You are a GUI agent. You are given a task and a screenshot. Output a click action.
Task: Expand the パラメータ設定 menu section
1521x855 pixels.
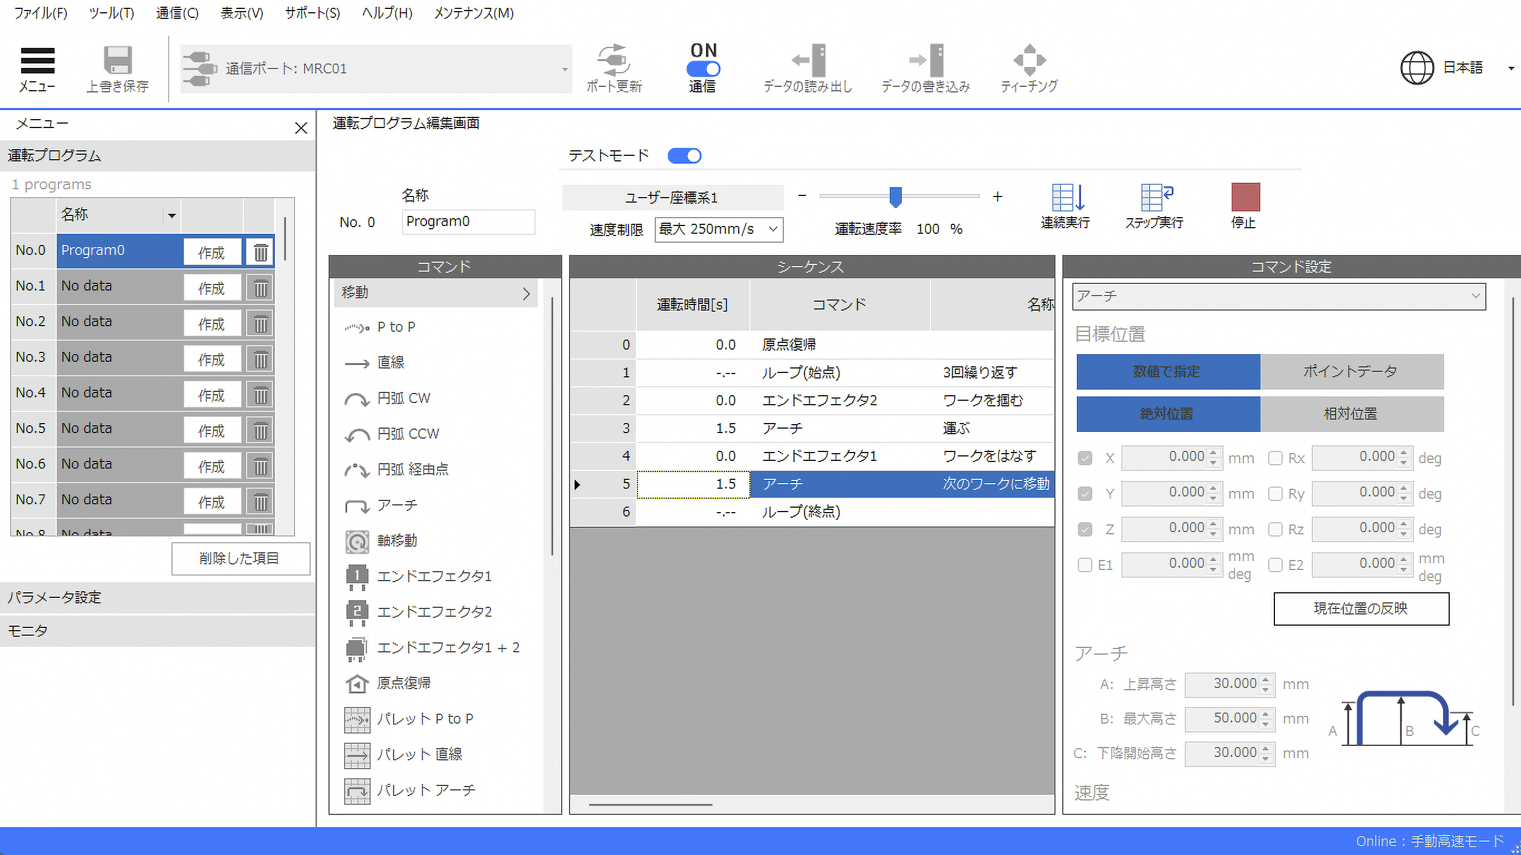(x=158, y=598)
